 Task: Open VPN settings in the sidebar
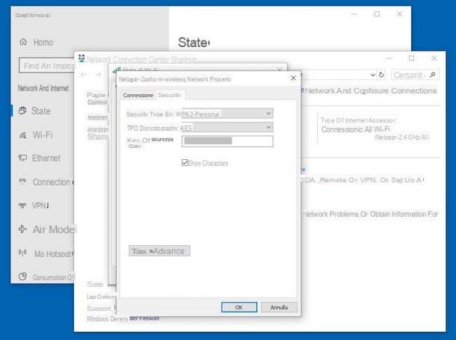click(34, 205)
